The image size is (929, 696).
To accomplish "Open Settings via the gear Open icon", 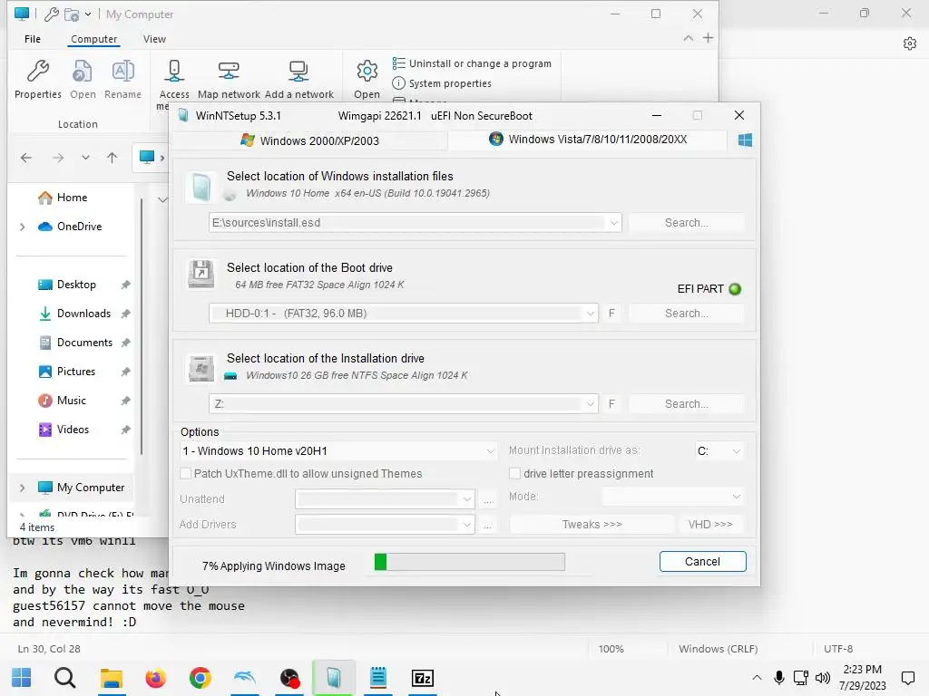I will 367,71.
